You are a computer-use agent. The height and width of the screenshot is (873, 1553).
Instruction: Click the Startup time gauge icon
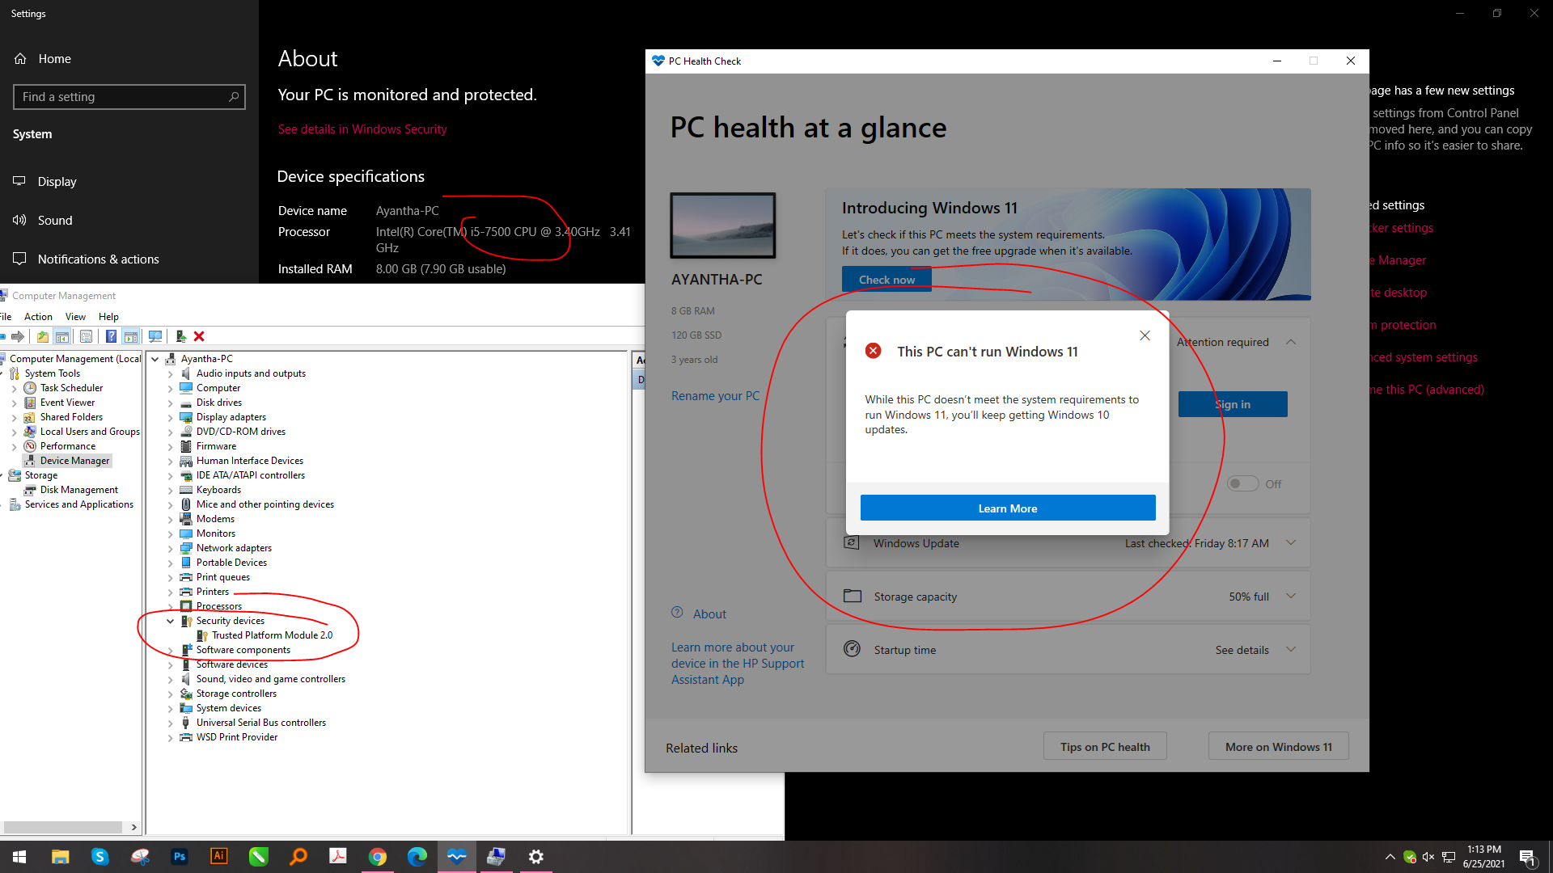click(x=853, y=649)
